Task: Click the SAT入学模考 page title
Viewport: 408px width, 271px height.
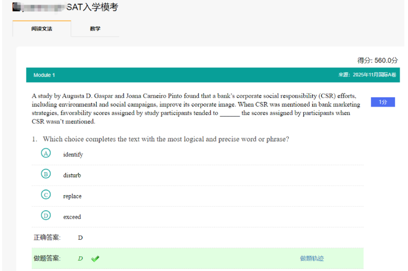Action: [92, 7]
